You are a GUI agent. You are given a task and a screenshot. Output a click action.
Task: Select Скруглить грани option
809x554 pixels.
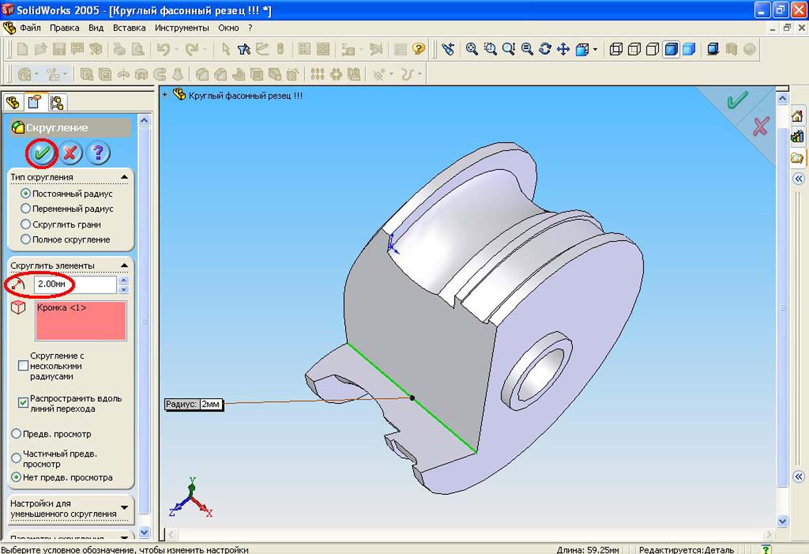coord(26,225)
